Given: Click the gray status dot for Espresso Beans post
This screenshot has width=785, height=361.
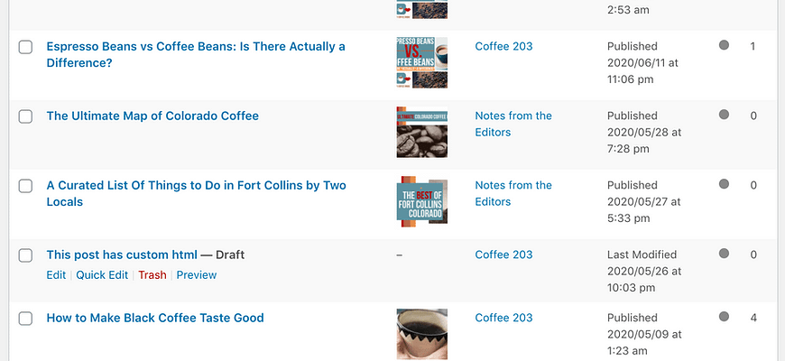Looking at the screenshot, I should point(724,45).
